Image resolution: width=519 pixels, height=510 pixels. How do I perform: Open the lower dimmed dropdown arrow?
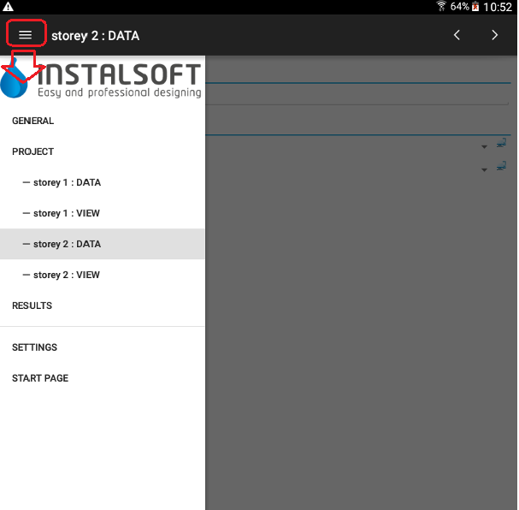tap(484, 169)
